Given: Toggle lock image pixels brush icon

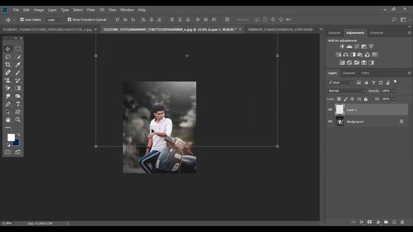Looking at the screenshot, I should click(x=346, y=99).
